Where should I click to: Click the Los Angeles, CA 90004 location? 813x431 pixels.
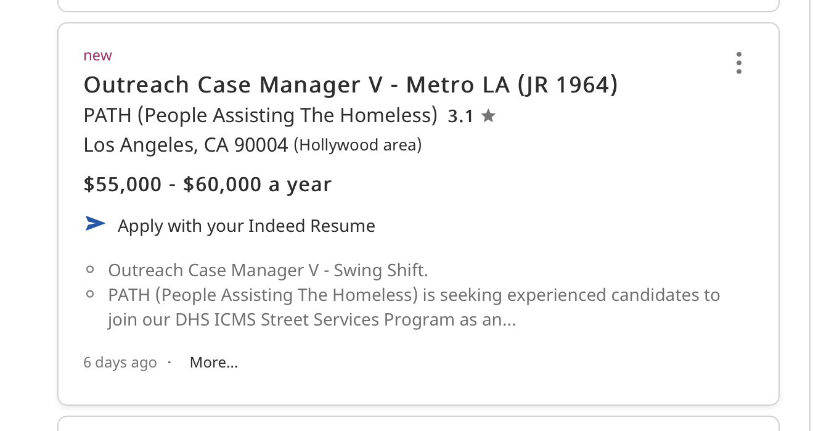pyautogui.click(x=186, y=145)
